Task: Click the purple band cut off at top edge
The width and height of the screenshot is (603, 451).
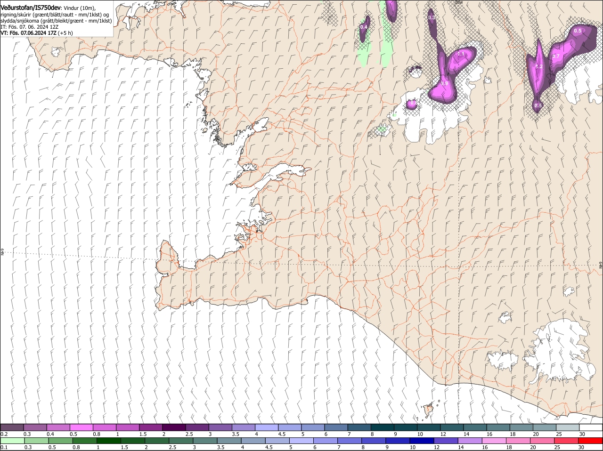Action: [391, 10]
